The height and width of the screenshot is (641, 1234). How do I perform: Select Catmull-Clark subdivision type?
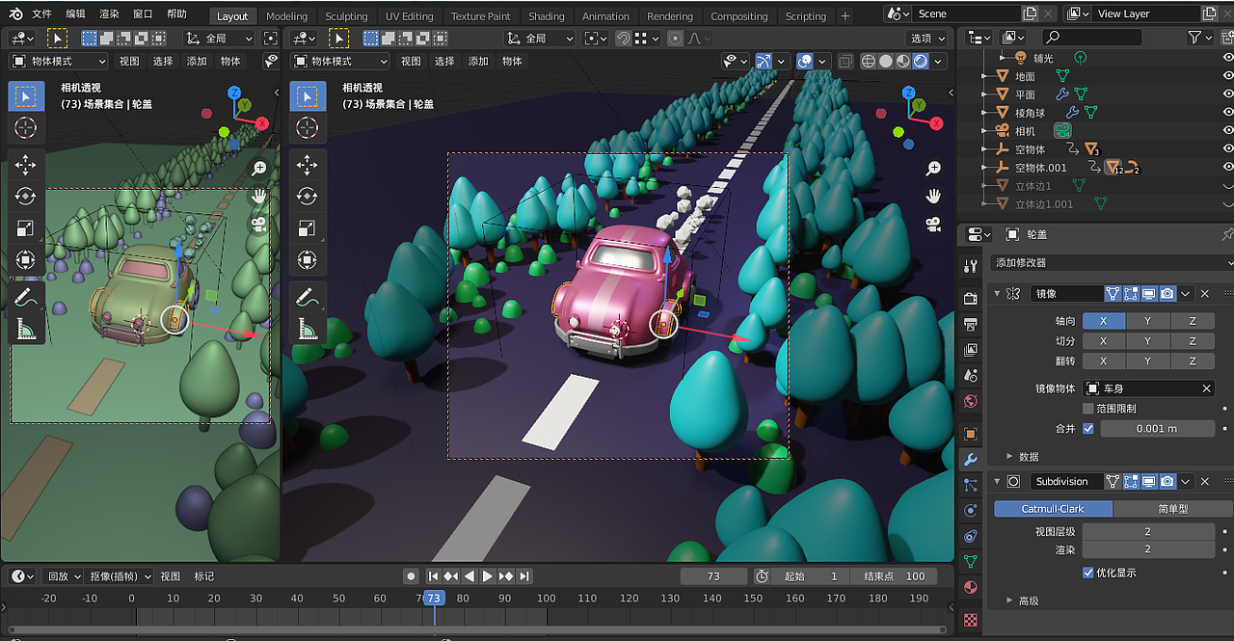[1053, 509]
